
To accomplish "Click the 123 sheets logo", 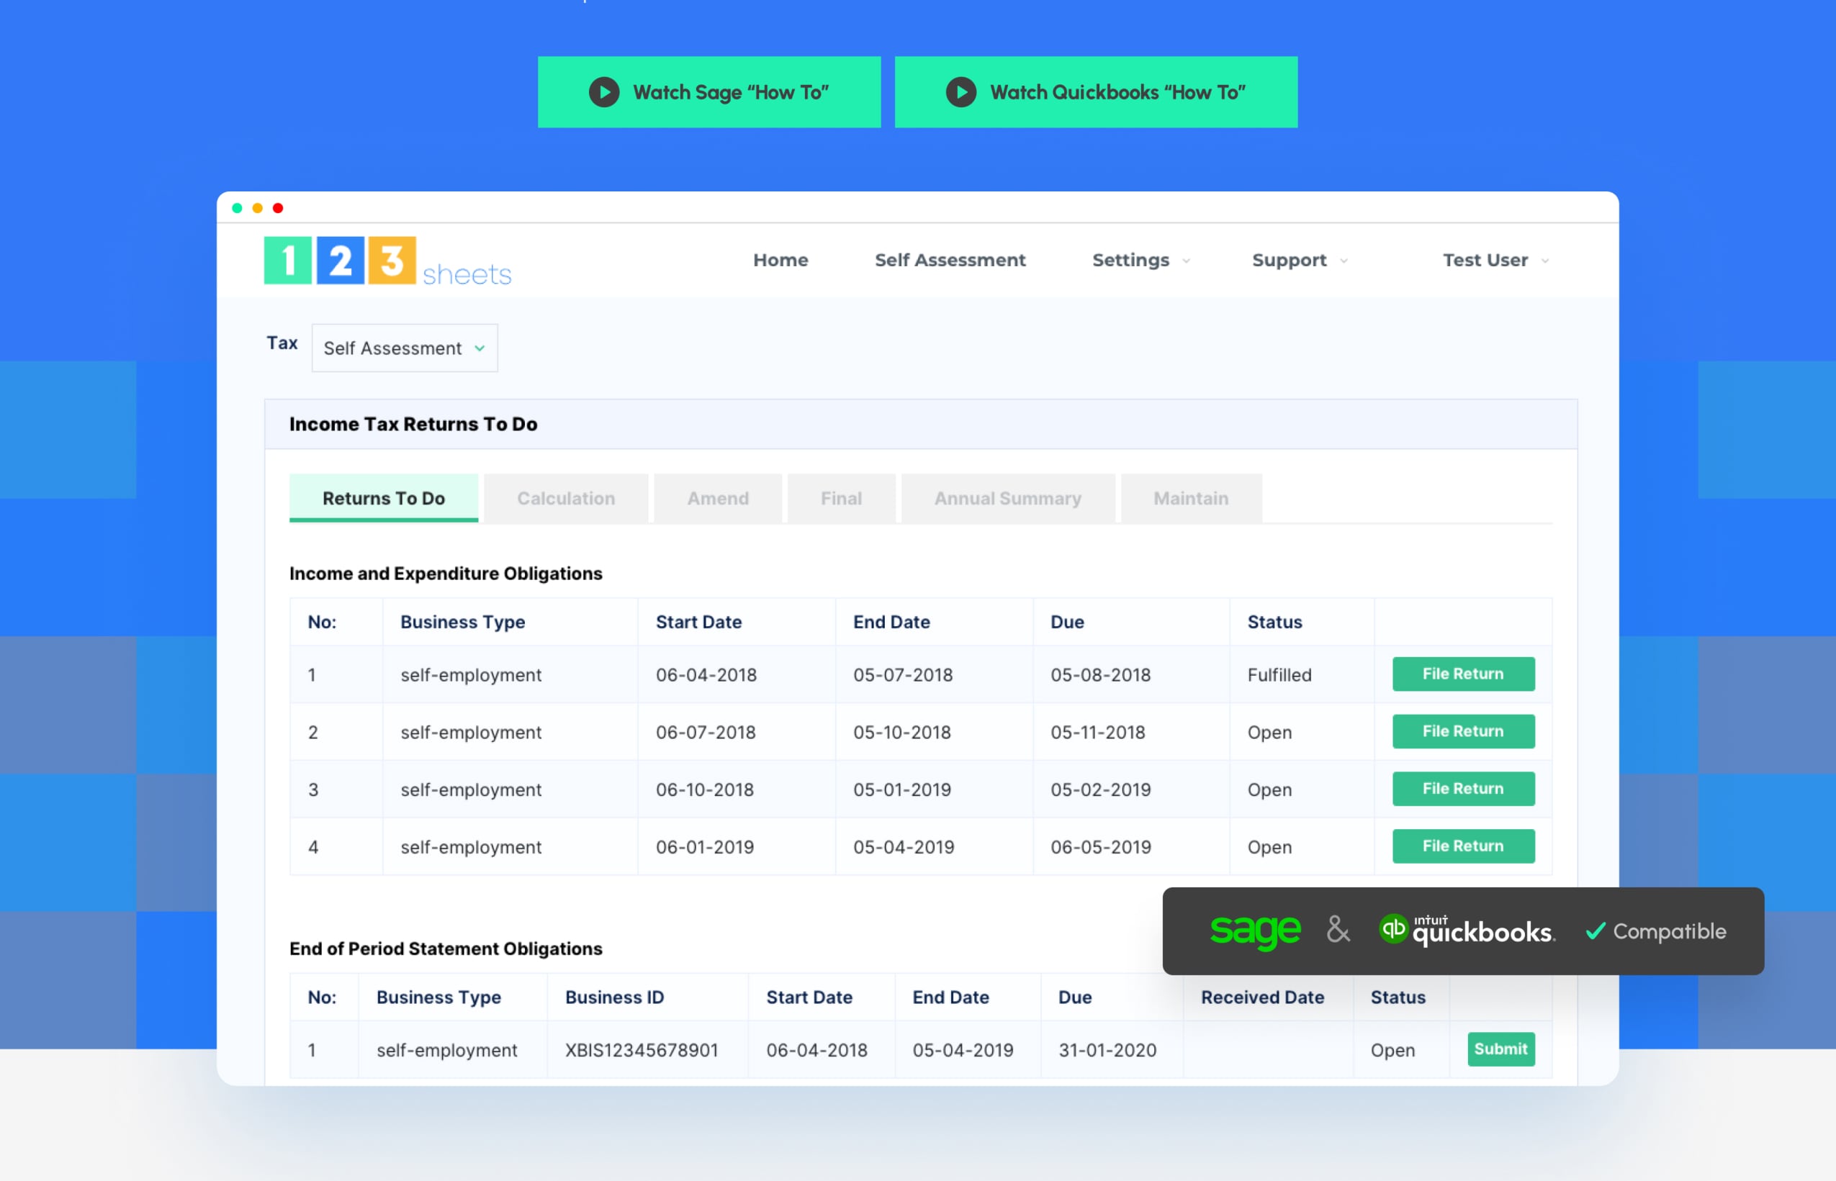I will (x=387, y=261).
